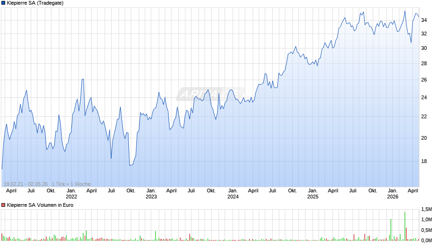
Task: Select the 'Jan. 2023' time axis label
Action: point(151,194)
